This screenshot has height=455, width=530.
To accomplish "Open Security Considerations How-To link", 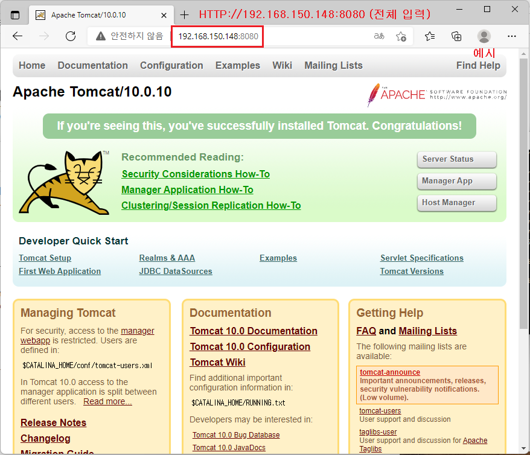I will (x=196, y=174).
